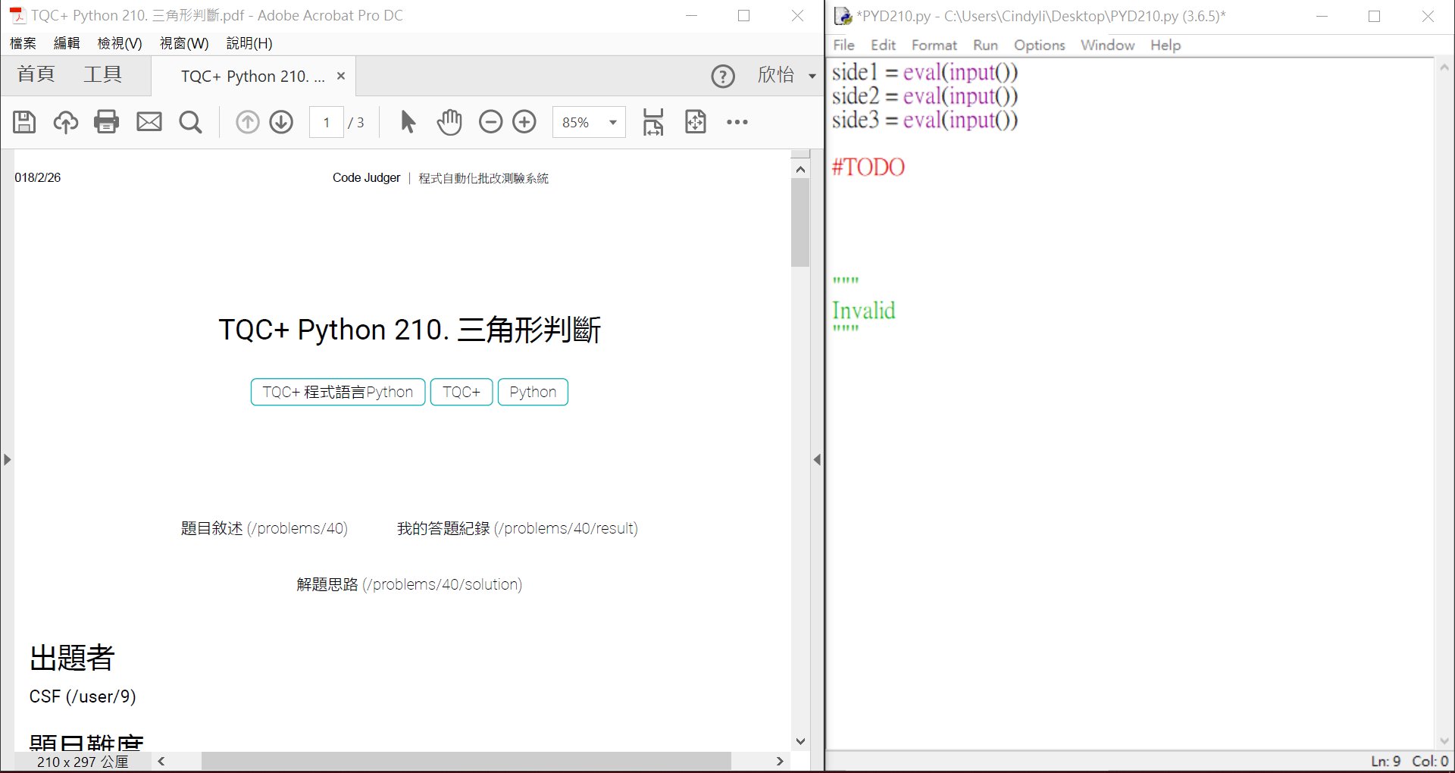This screenshot has height=773, width=1455.
Task: Go to next page arrow icon
Action: 281,121
